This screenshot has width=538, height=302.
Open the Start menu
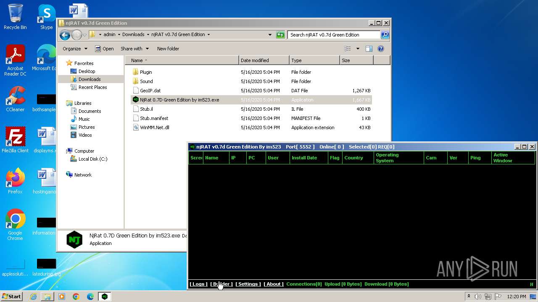(x=12, y=297)
